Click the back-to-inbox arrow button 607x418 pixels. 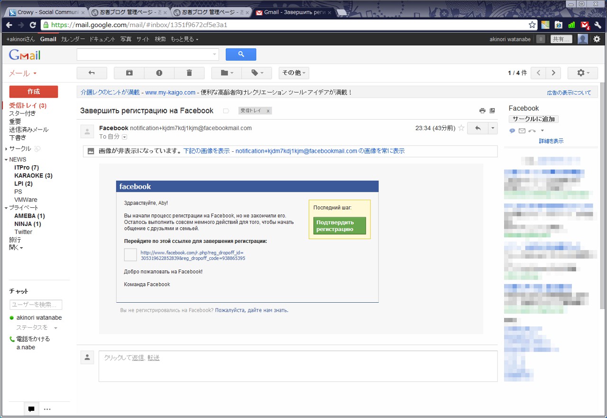click(92, 73)
